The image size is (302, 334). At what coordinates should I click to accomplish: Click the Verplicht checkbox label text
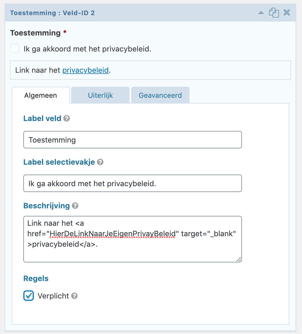[53, 296]
